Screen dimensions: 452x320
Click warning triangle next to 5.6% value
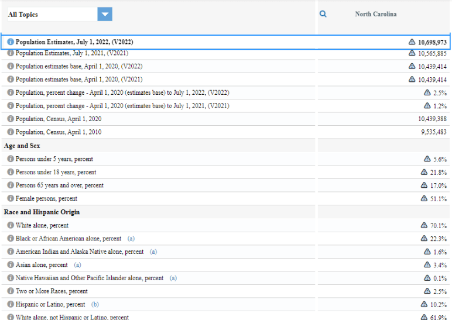[x=427, y=159]
